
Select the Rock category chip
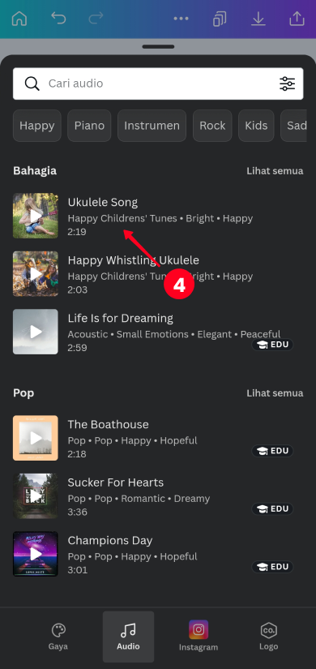212,126
